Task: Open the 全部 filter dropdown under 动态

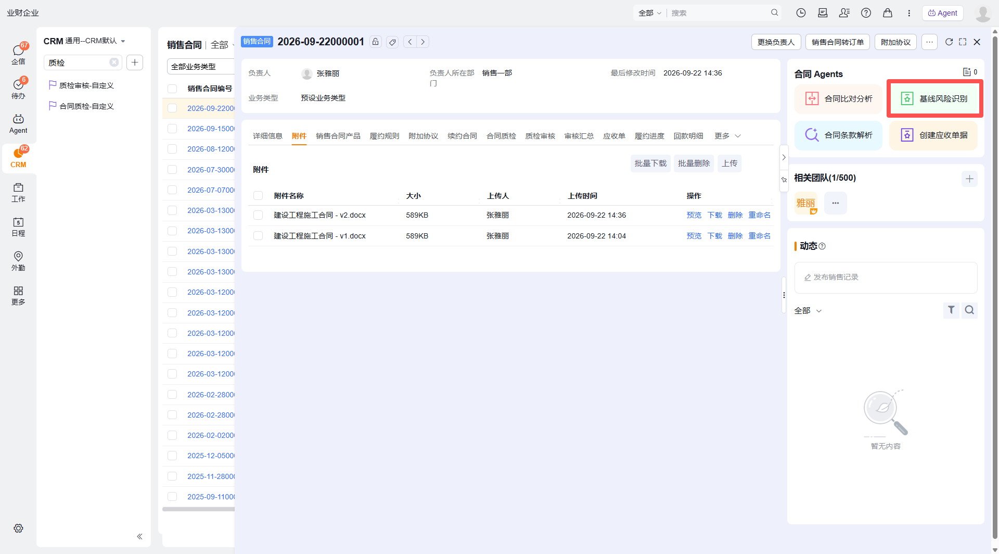Action: tap(808, 310)
